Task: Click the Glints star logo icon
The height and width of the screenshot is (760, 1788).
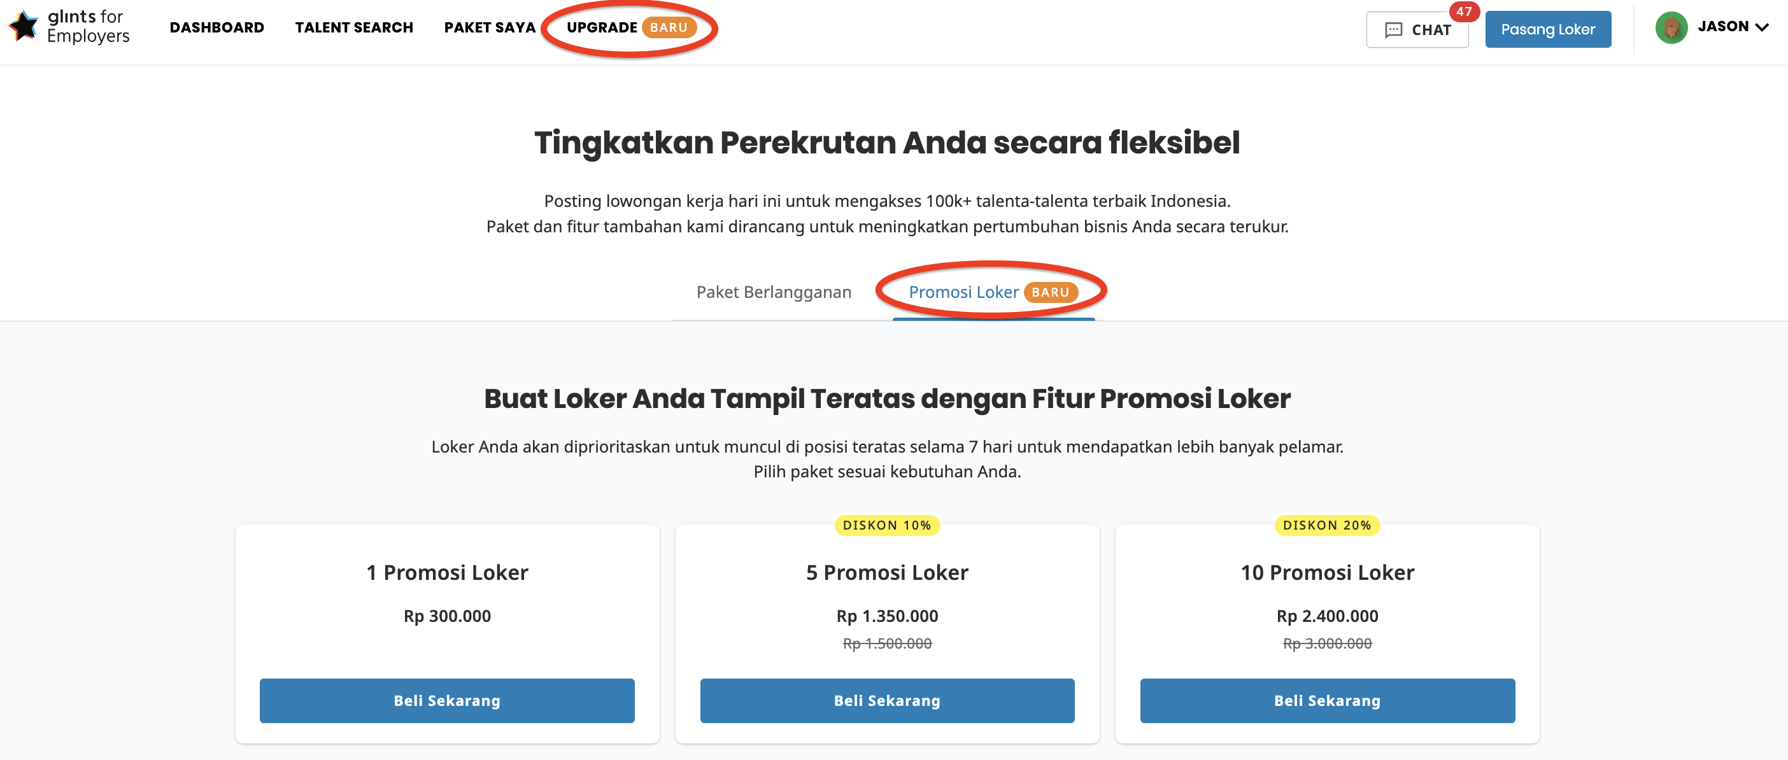Action: [x=24, y=26]
